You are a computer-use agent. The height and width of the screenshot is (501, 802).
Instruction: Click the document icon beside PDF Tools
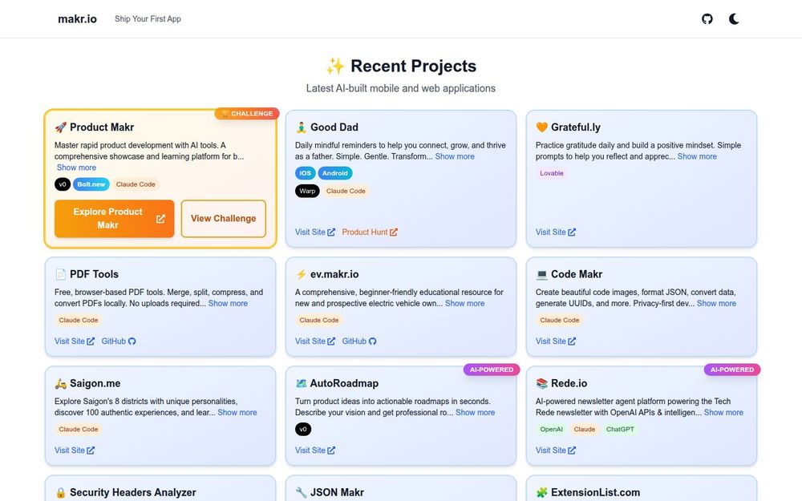click(x=61, y=274)
